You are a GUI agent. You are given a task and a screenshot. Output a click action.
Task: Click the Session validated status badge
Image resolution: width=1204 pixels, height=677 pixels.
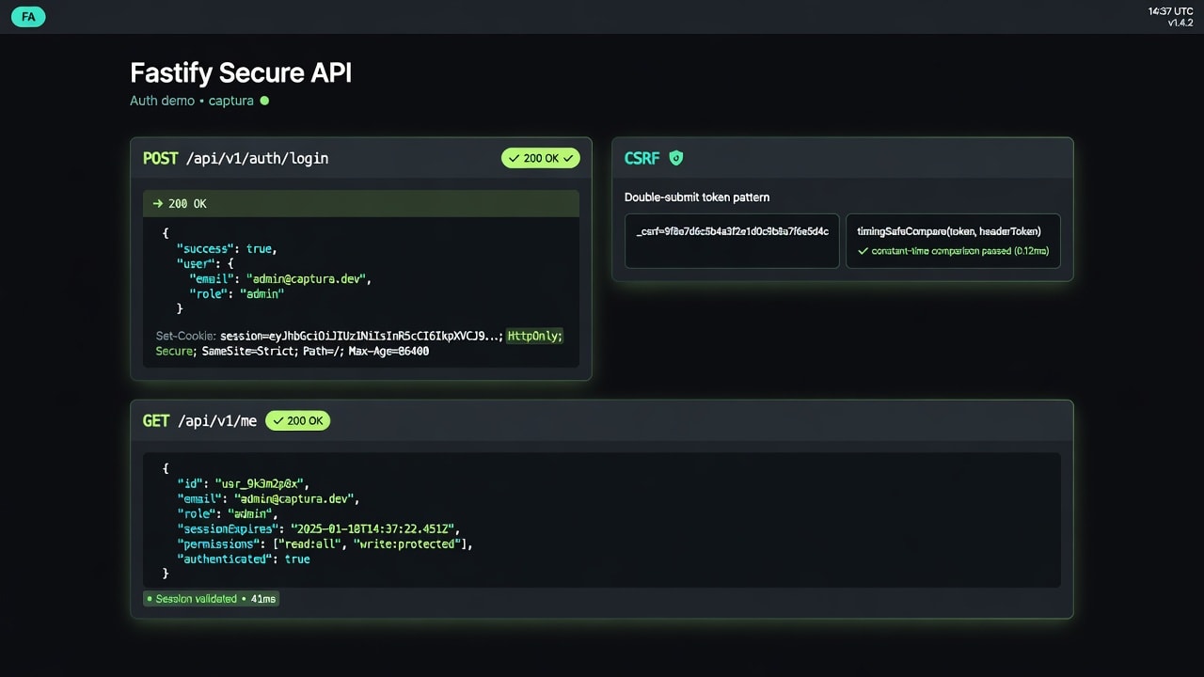click(x=211, y=598)
